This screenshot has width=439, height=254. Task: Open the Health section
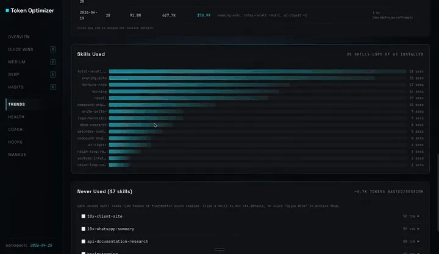[16, 117]
